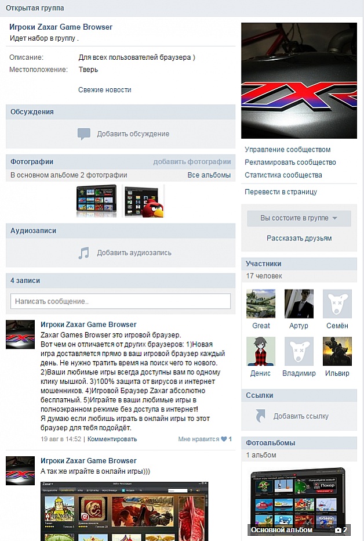Open the Основной альбом cover thumbnail
This screenshot has height=541, width=364.
299,501
